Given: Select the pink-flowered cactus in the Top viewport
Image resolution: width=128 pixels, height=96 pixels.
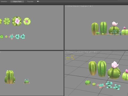Looking at the screenshot, I should [17, 21].
